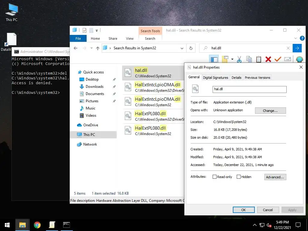The width and height of the screenshot is (308, 231).
Task: Click the orange checkmark Properties icon
Action: pos(278,59)
